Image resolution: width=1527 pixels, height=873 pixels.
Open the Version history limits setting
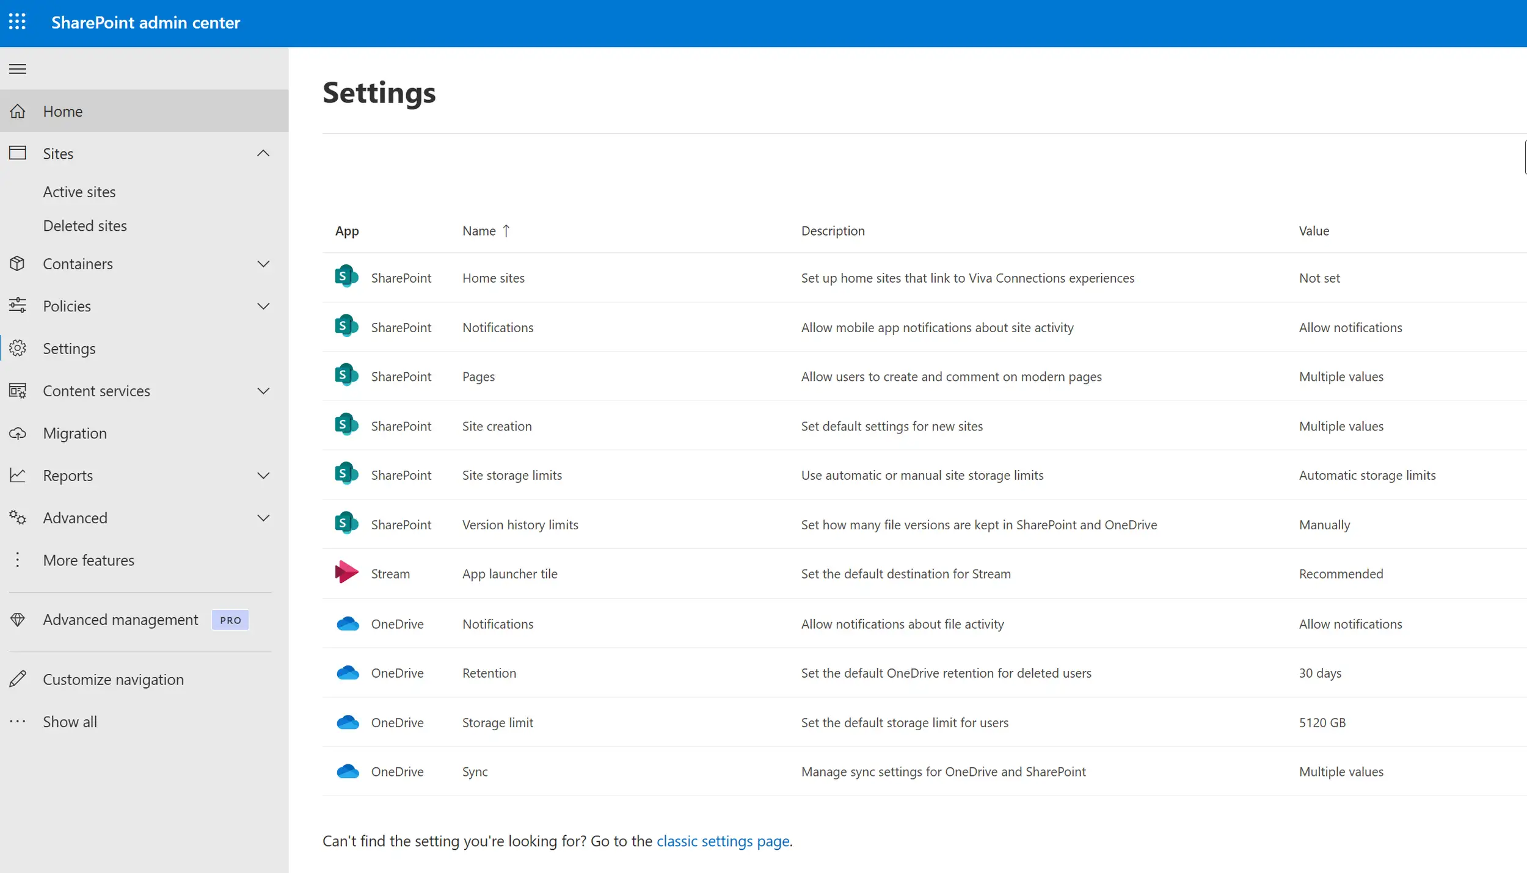point(520,524)
